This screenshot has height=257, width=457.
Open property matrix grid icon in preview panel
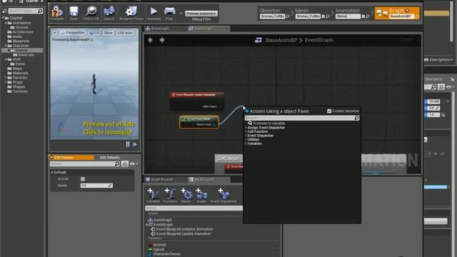click(x=125, y=163)
